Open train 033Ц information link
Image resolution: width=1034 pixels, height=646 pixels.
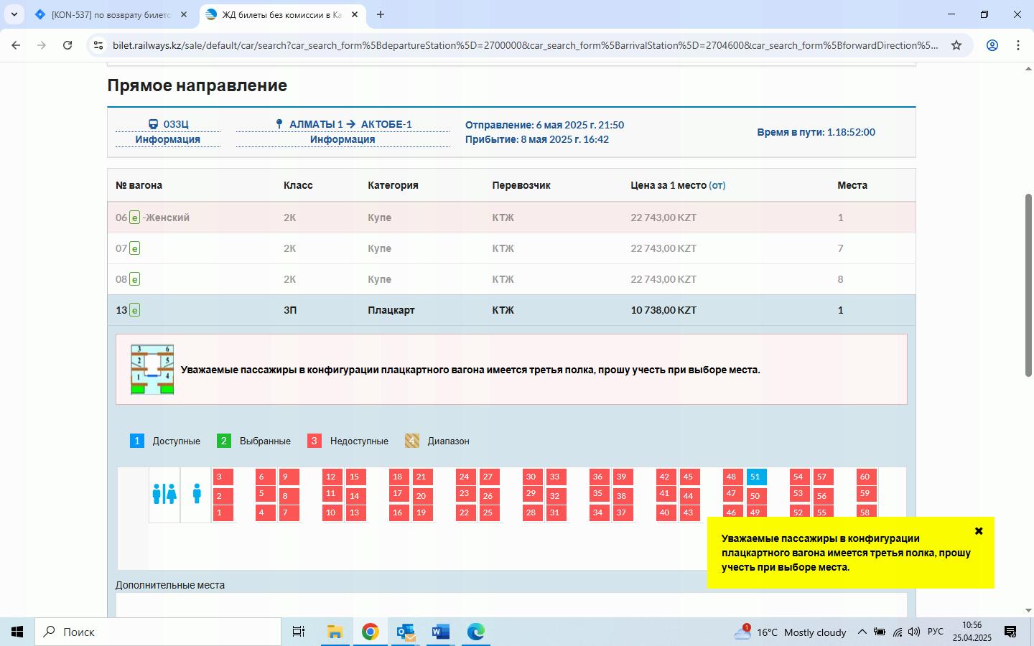(167, 139)
